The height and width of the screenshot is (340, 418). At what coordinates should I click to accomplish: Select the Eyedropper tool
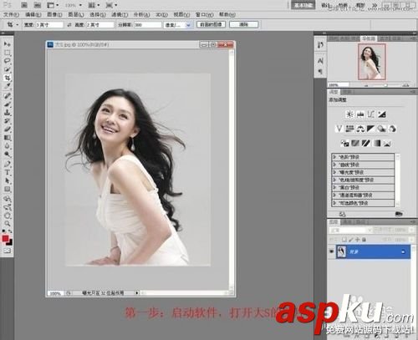[x=7, y=86]
